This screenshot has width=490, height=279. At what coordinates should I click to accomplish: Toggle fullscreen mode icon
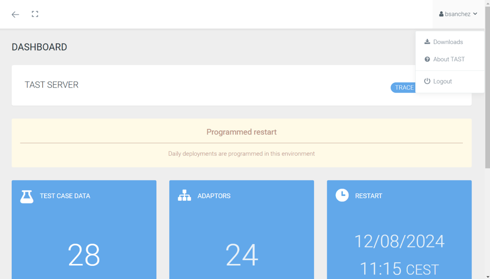tap(35, 14)
